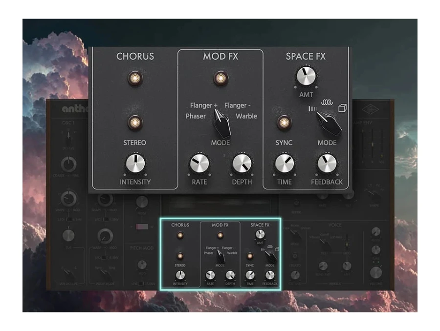440x331 pixels.
Task: Click RATE knob in small highlighted panel
Action: click(x=210, y=275)
